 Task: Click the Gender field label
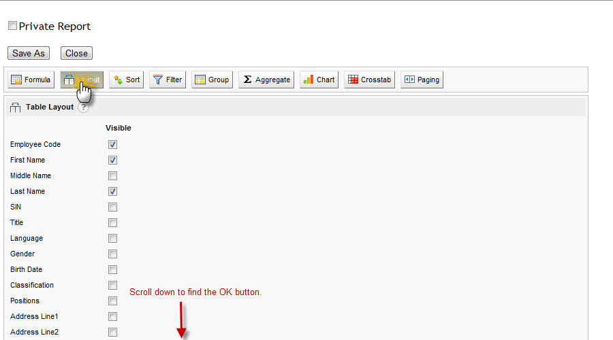(22, 254)
